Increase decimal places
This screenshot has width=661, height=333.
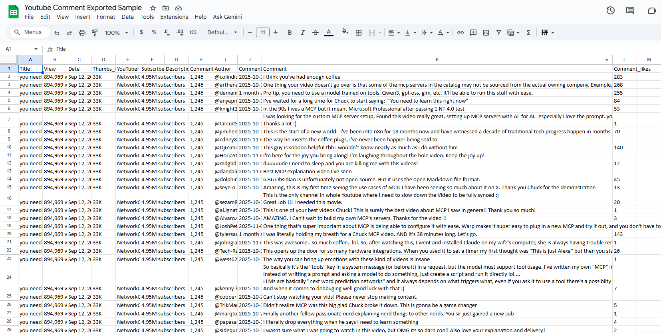[x=180, y=32]
